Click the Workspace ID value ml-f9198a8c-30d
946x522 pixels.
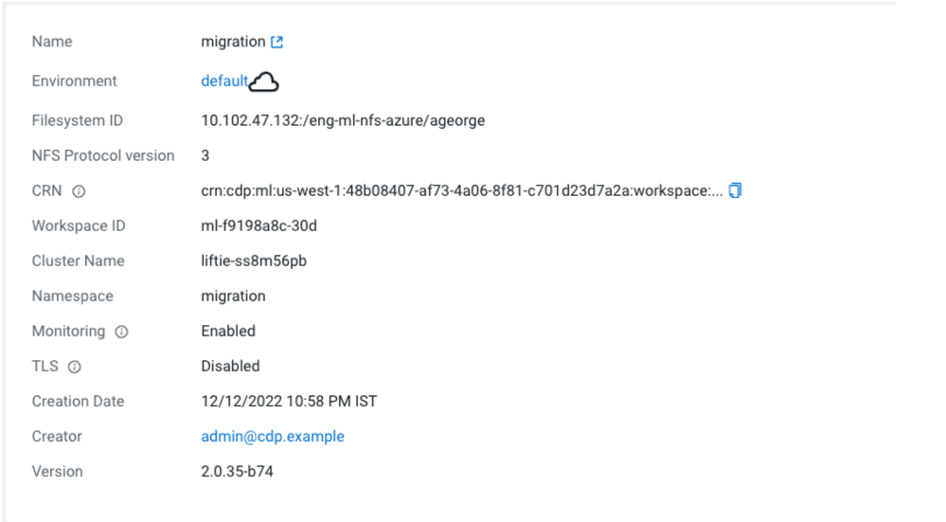[x=259, y=226]
